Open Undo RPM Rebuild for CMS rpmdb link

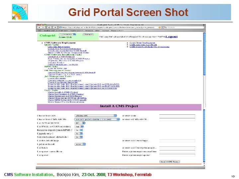pos(67,100)
